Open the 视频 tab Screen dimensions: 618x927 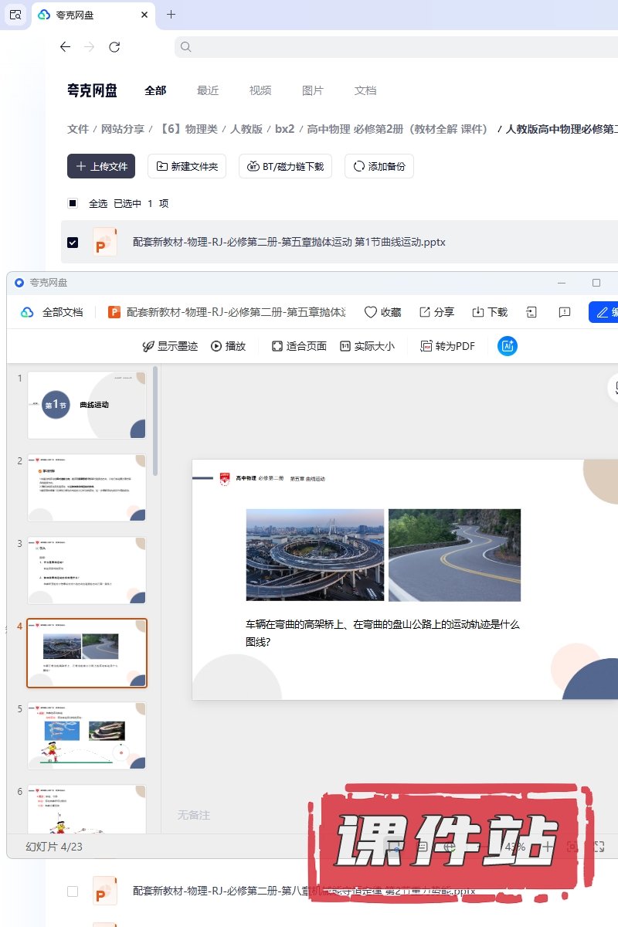(260, 90)
